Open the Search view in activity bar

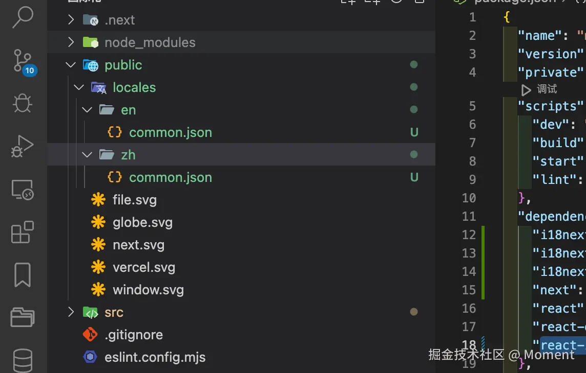click(x=23, y=18)
